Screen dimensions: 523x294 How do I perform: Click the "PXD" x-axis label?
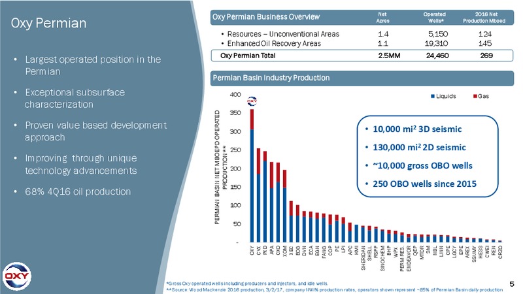(x=265, y=250)
